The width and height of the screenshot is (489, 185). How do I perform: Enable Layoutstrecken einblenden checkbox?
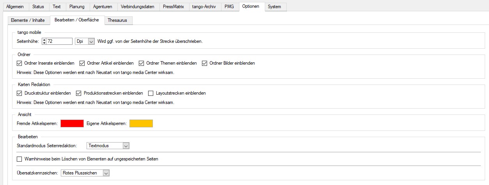click(x=151, y=93)
